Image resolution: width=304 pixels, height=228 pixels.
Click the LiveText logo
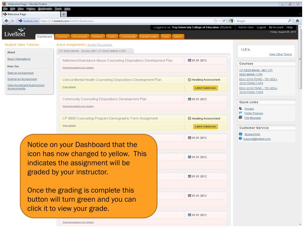tap(15, 32)
